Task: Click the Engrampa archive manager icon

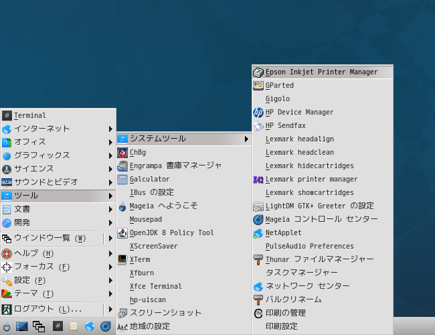Action: click(122, 166)
